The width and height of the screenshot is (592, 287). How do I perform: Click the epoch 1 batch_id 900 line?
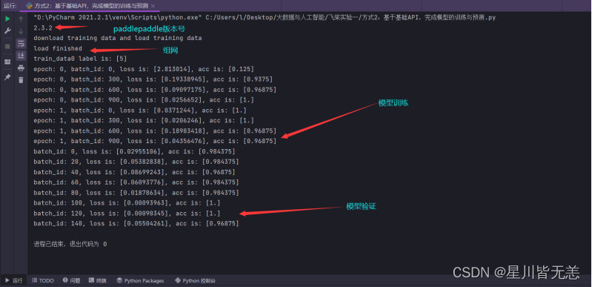(155, 141)
